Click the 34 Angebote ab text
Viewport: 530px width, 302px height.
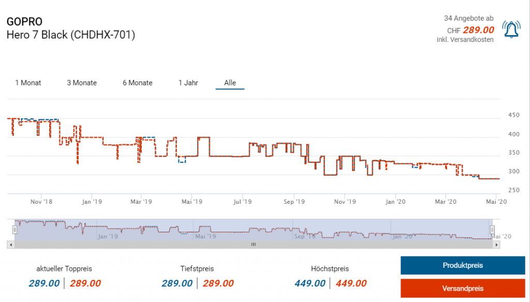click(x=468, y=18)
